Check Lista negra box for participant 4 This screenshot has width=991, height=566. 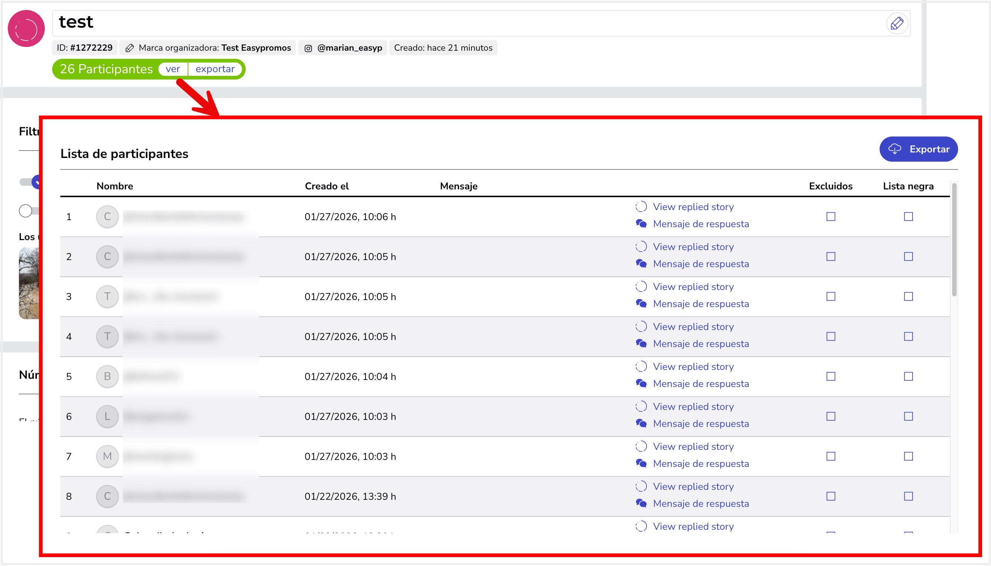point(908,337)
